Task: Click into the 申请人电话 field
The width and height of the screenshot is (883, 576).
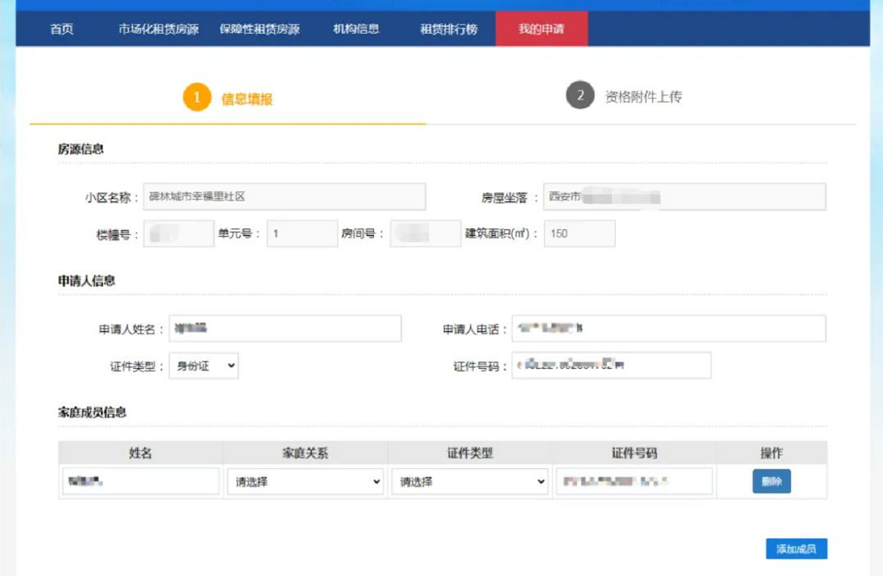Action: [668, 329]
